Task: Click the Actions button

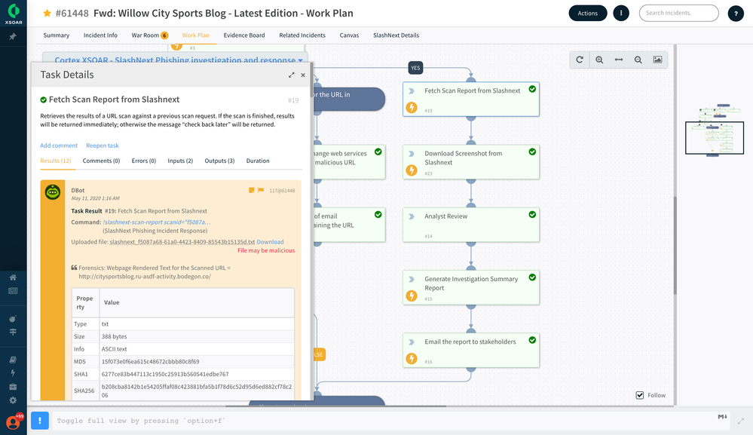Action: click(587, 13)
